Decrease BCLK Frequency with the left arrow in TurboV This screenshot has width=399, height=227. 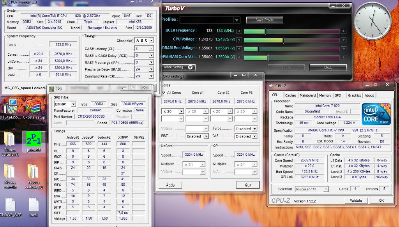click(239, 31)
